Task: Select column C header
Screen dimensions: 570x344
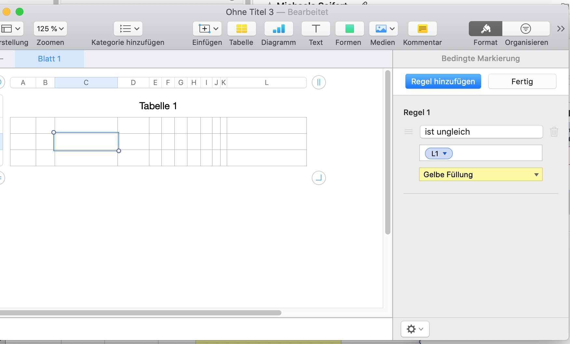Action: click(86, 83)
